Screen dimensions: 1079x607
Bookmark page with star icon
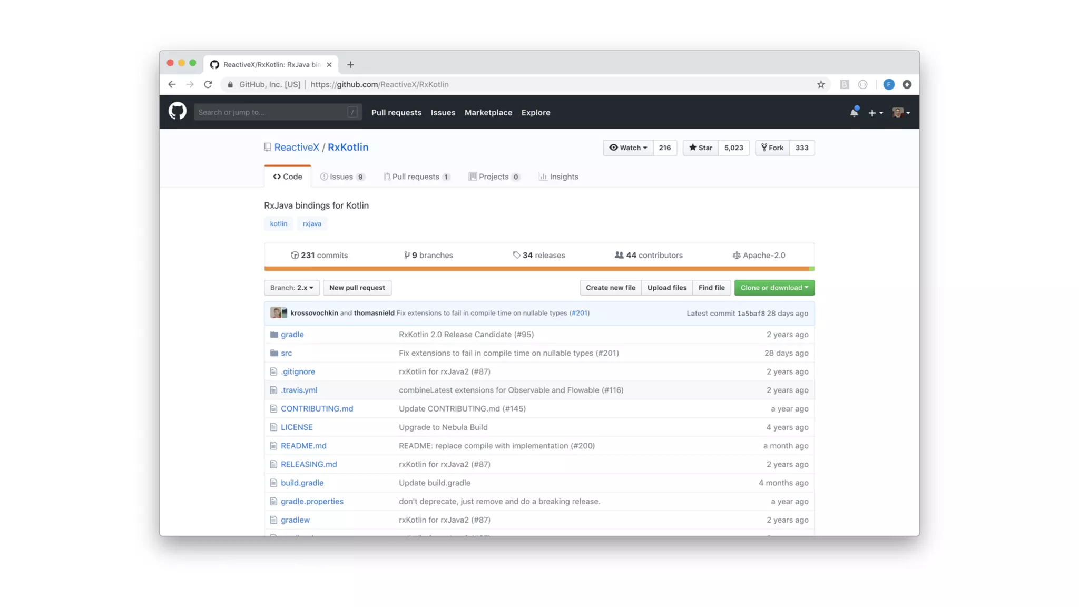click(x=820, y=84)
